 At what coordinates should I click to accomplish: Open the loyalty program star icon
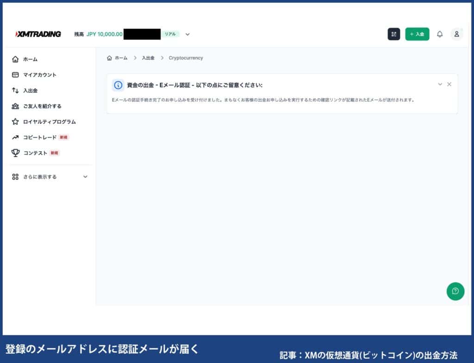click(15, 122)
